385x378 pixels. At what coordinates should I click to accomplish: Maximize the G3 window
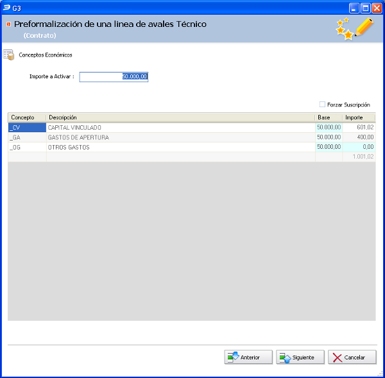point(365,8)
